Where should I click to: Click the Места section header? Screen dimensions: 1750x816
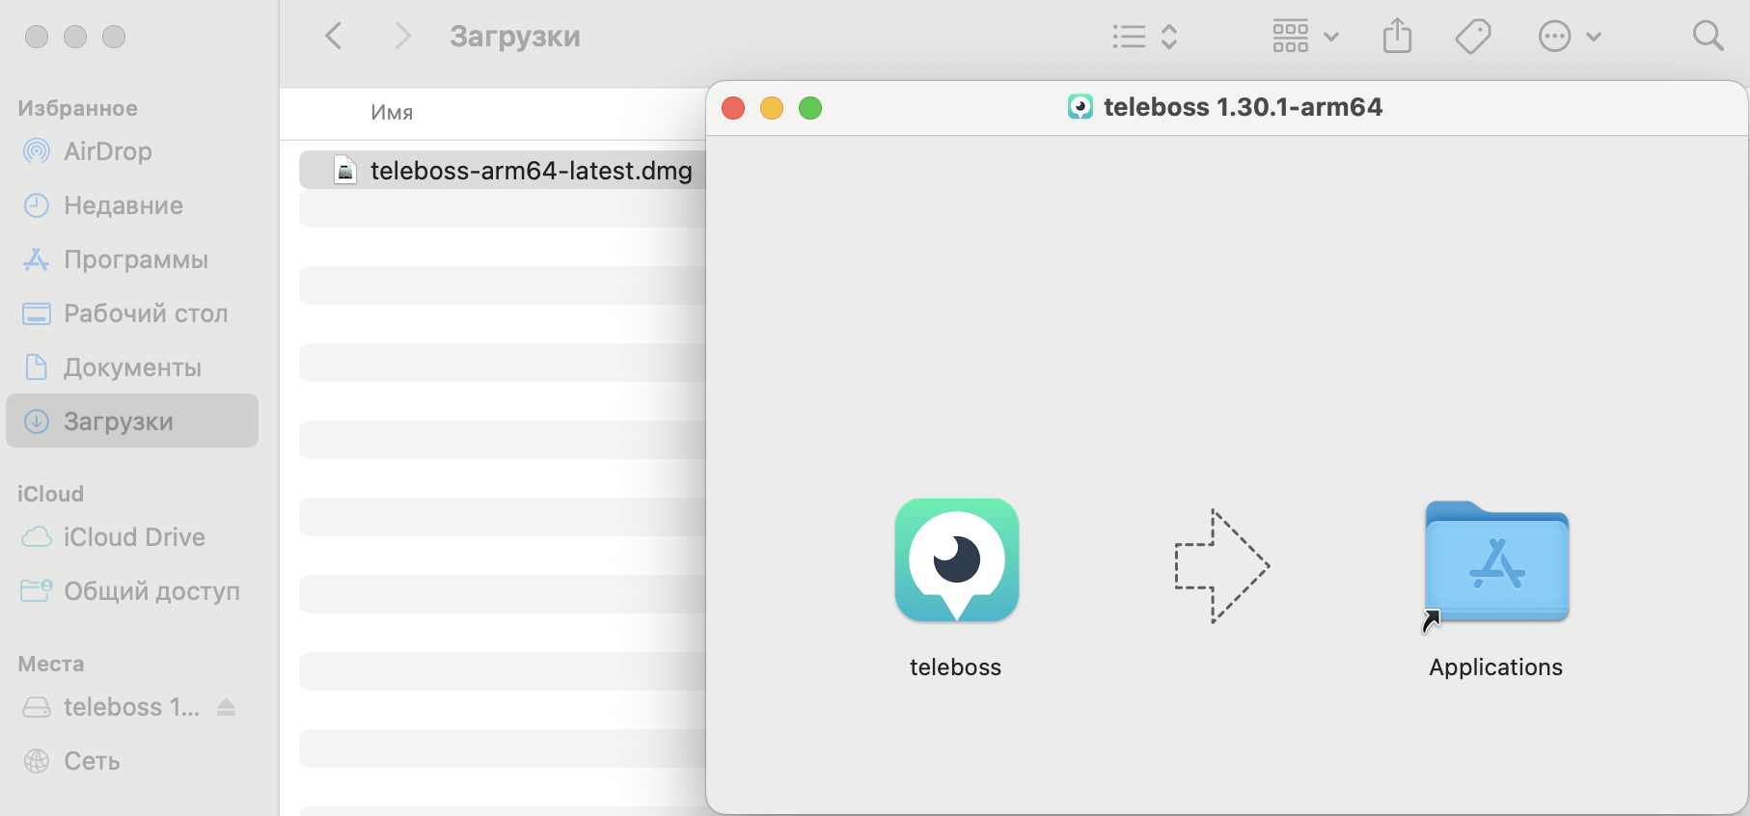[51, 664]
